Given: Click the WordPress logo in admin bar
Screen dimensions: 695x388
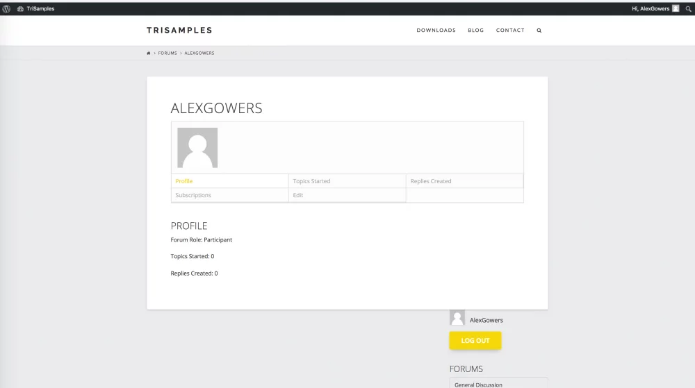Looking at the screenshot, I should (x=6, y=9).
